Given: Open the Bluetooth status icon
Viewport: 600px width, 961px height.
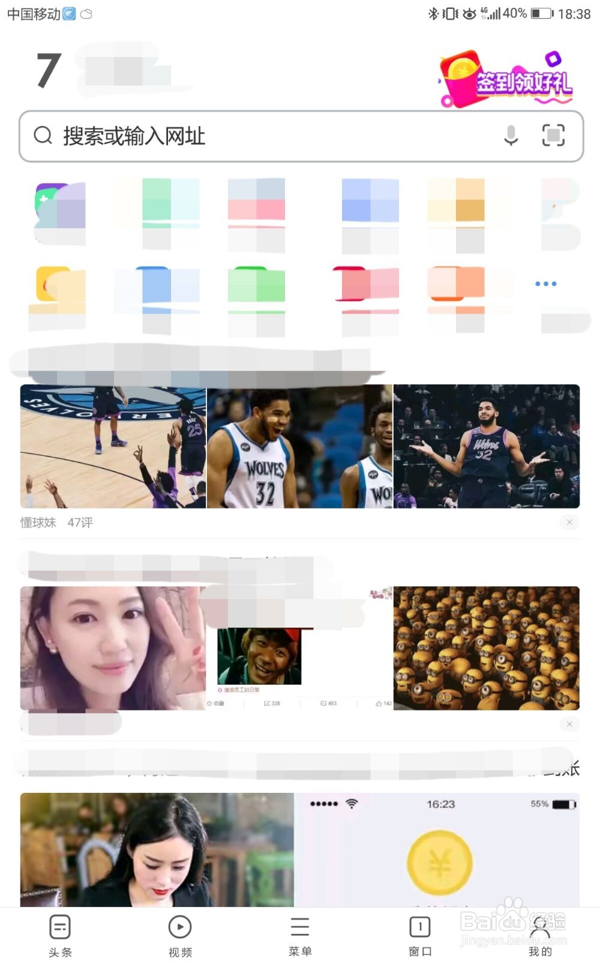Looking at the screenshot, I should pyautogui.click(x=433, y=13).
